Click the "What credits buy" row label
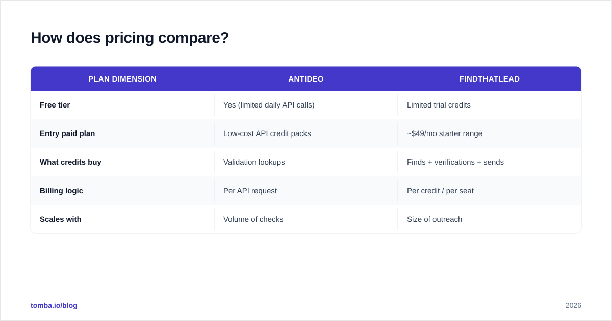This screenshot has height=321, width=612. tap(70, 162)
